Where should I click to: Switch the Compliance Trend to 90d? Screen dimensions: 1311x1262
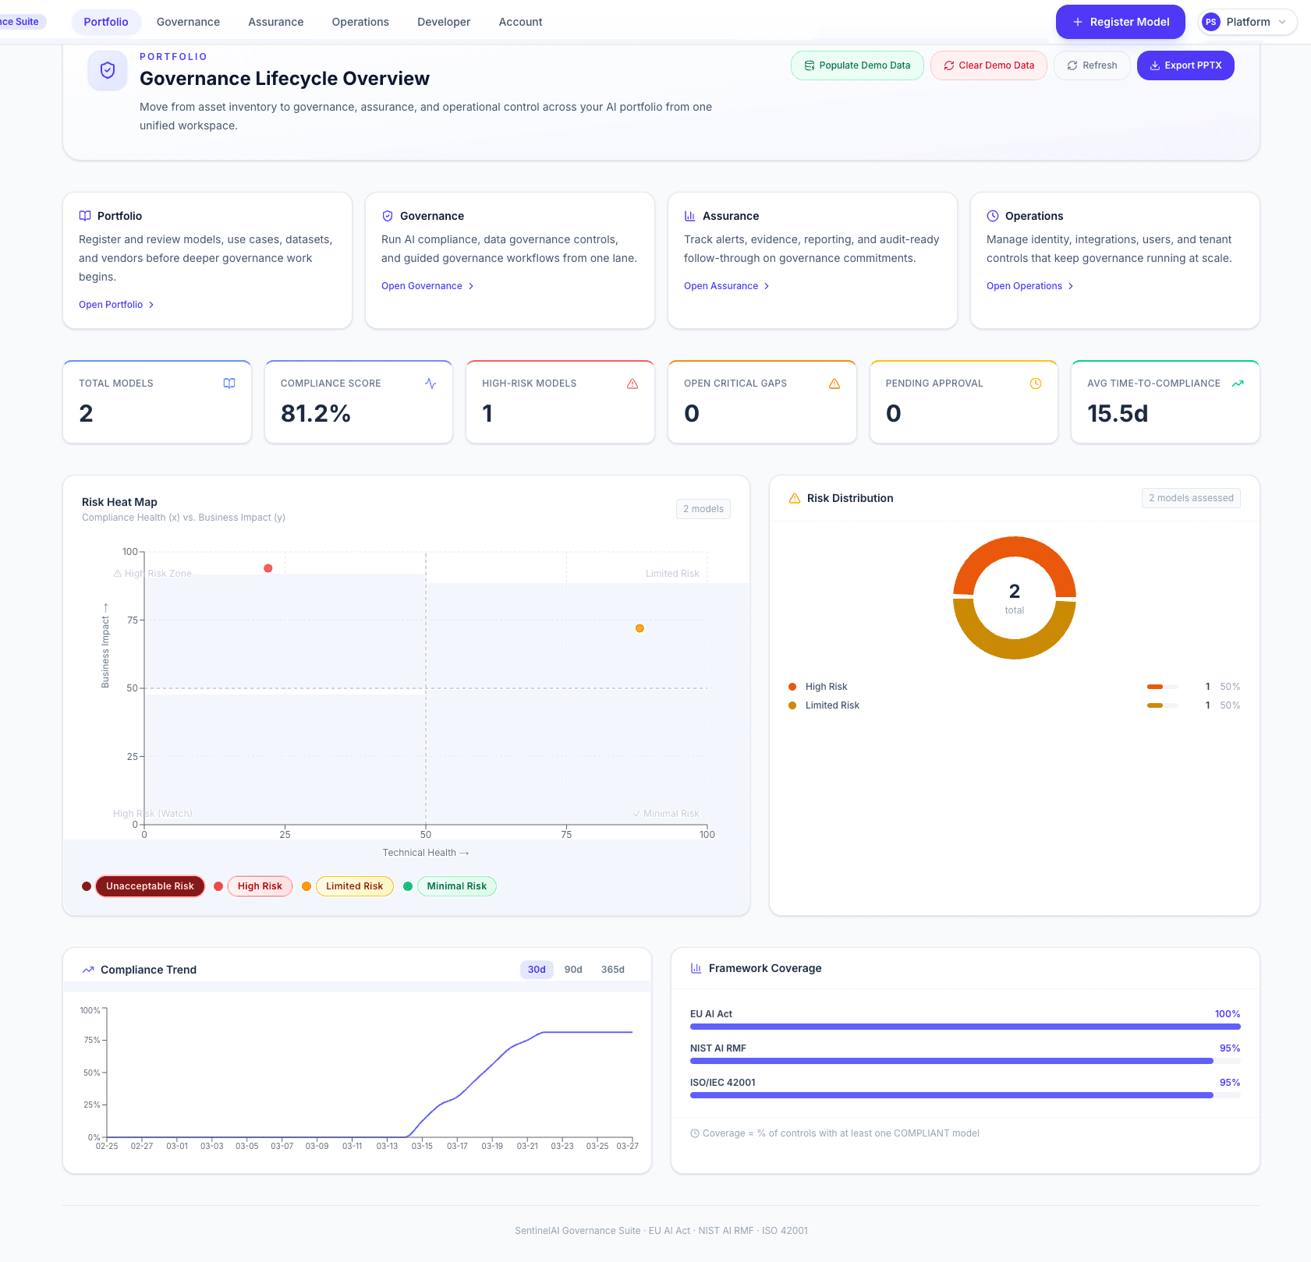tap(572, 969)
